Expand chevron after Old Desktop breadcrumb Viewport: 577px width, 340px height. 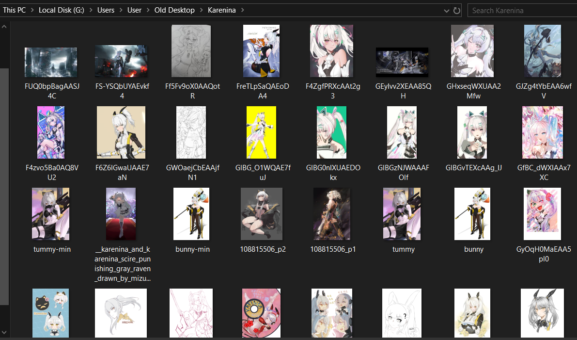tap(201, 10)
